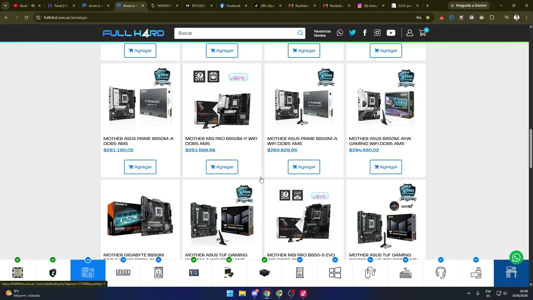Open the Windows Start menu

pyautogui.click(x=230, y=293)
